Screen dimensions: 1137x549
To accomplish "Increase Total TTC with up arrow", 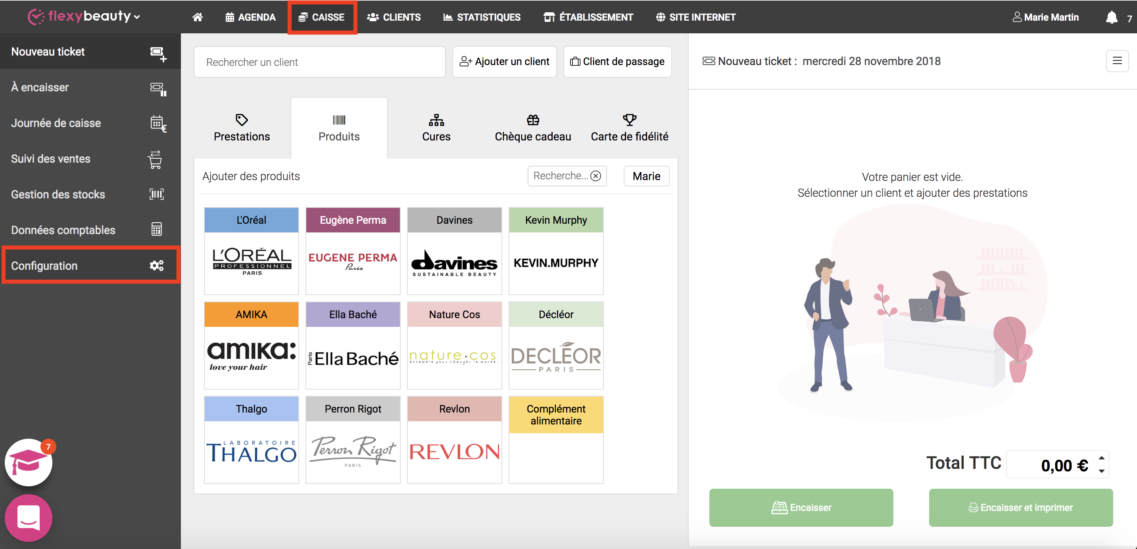I will (1101, 458).
